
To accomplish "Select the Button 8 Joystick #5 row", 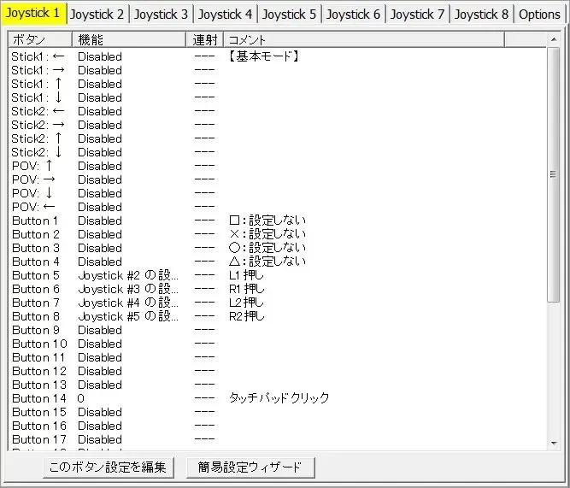I will 277,317.
